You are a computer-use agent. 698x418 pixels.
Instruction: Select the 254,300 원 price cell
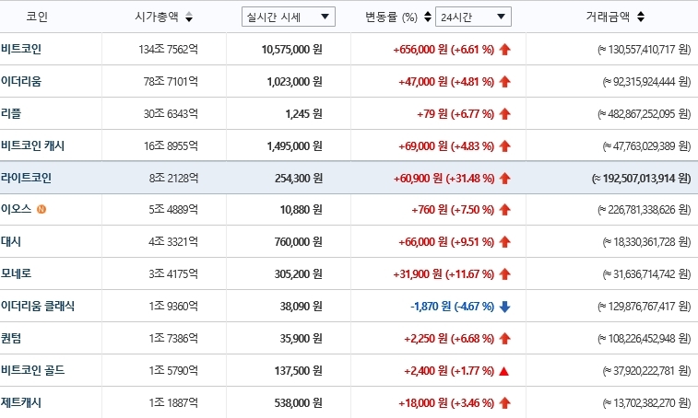(x=299, y=179)
